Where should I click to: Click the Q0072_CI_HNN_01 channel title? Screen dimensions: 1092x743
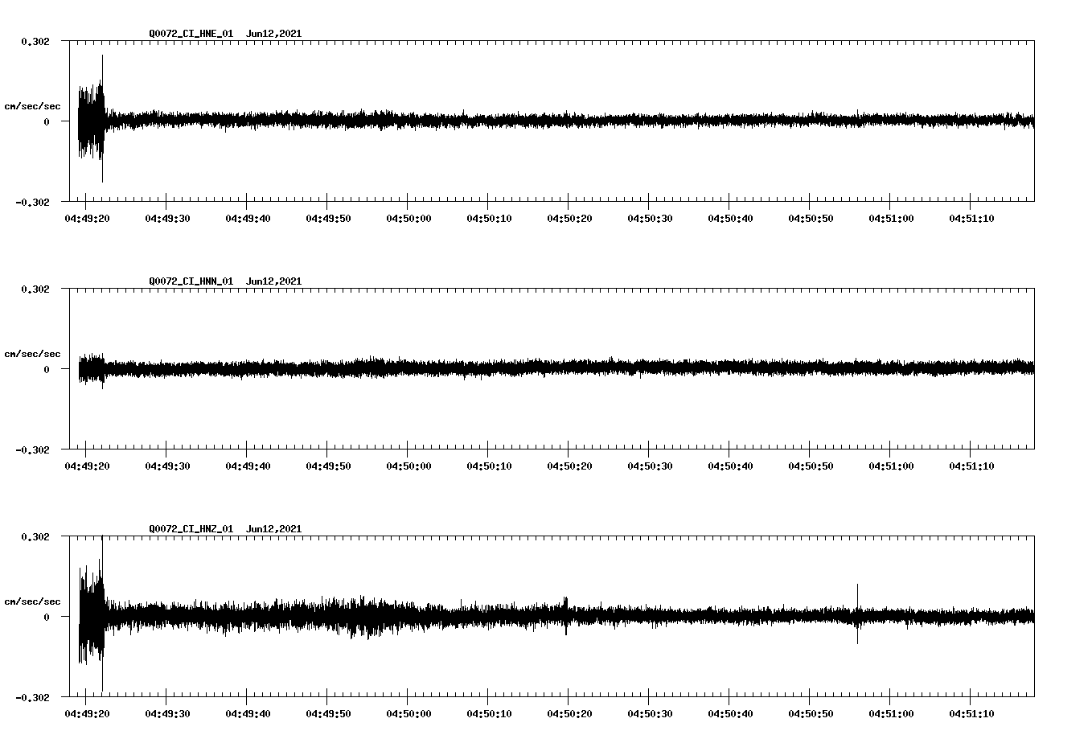[191, 281]
